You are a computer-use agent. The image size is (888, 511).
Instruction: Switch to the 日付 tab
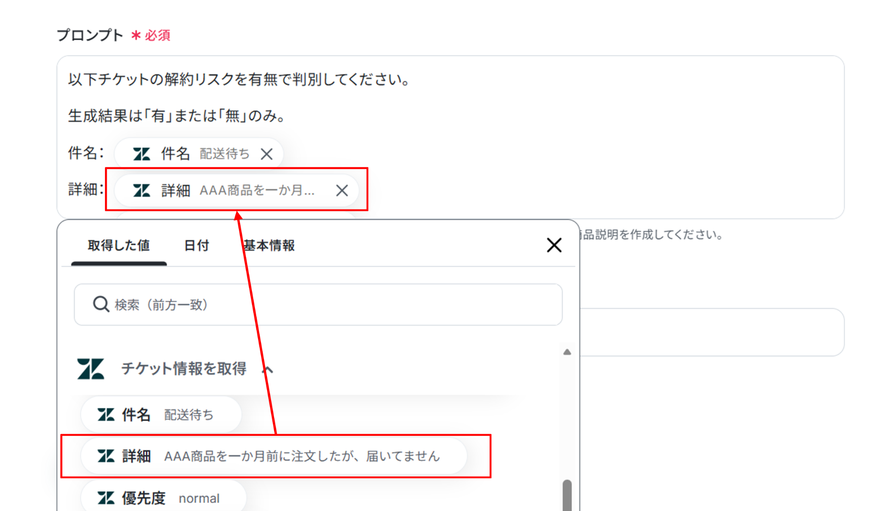coord(196,246)
